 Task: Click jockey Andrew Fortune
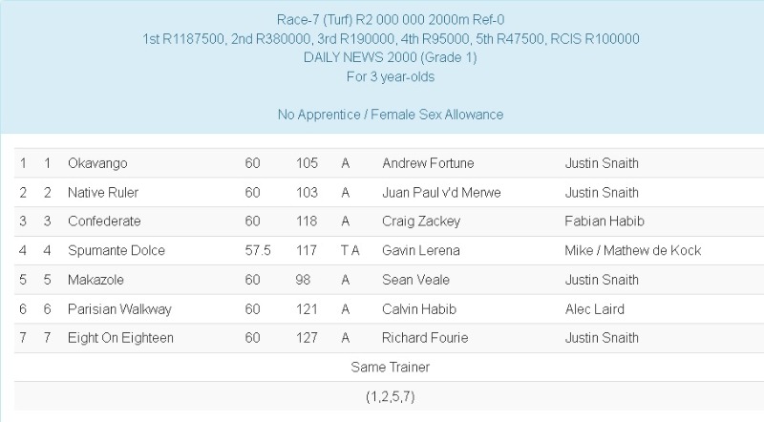[428, 163]
